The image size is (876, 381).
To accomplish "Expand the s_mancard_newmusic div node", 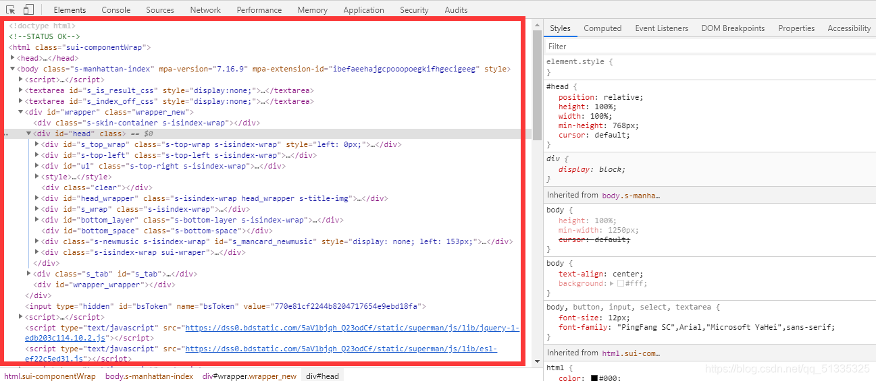I will pos(37,241).
